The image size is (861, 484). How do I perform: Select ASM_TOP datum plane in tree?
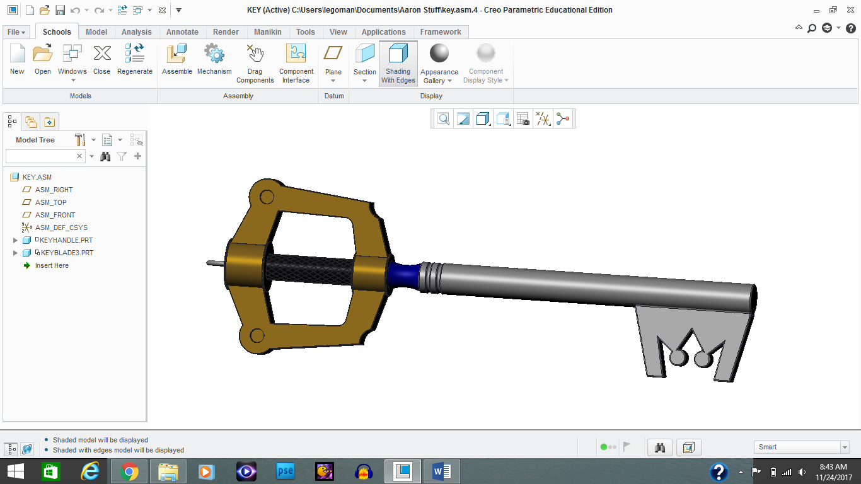coord(50,202)
